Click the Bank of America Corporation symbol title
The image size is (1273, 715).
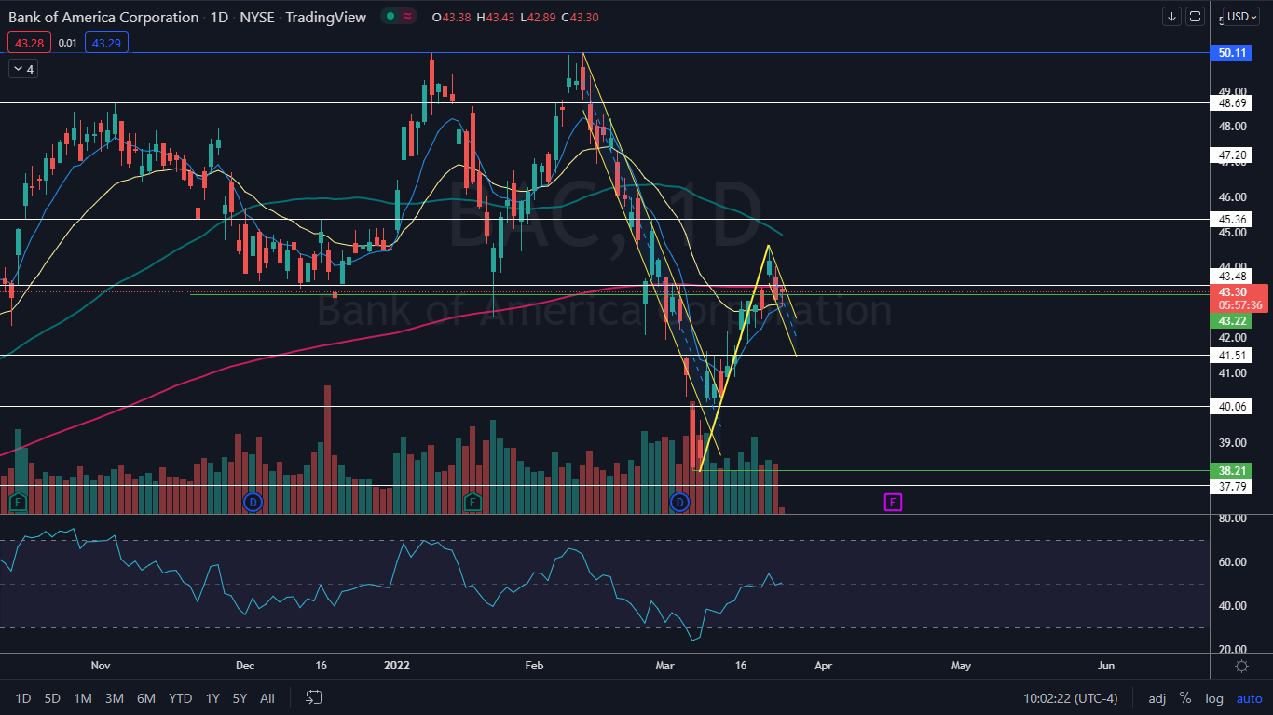coord(103,18)
